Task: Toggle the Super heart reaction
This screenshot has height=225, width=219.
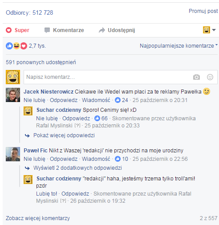Action: pos(17,30)
